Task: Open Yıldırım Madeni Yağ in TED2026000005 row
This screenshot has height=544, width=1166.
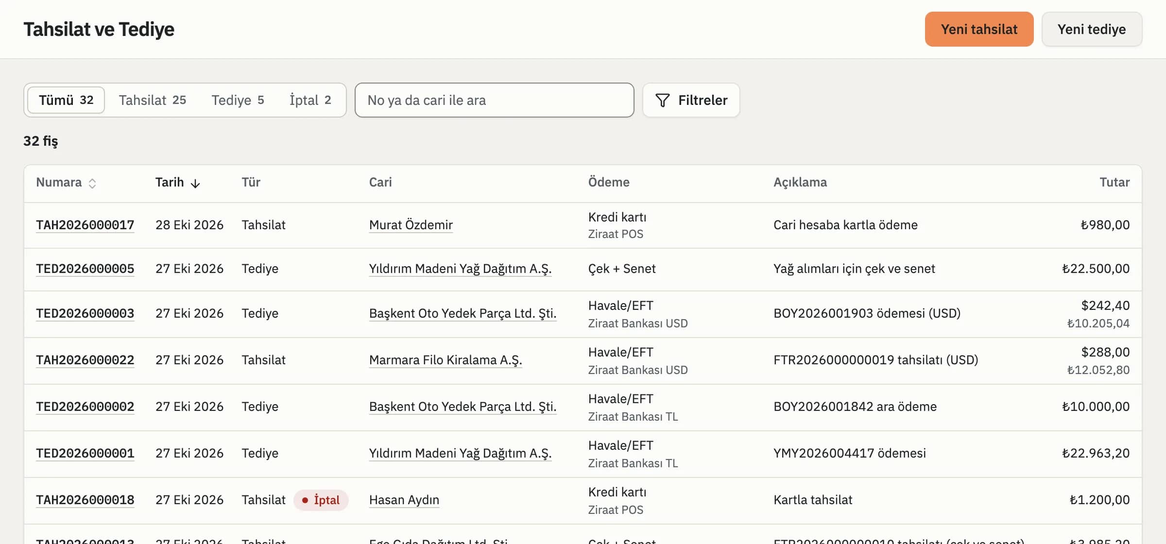Action: click(x=460, y=269)
